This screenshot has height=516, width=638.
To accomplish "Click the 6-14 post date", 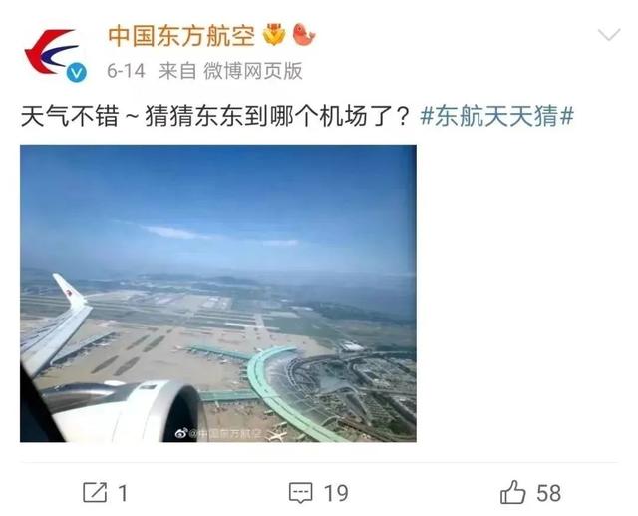I will tap(126, 71).
